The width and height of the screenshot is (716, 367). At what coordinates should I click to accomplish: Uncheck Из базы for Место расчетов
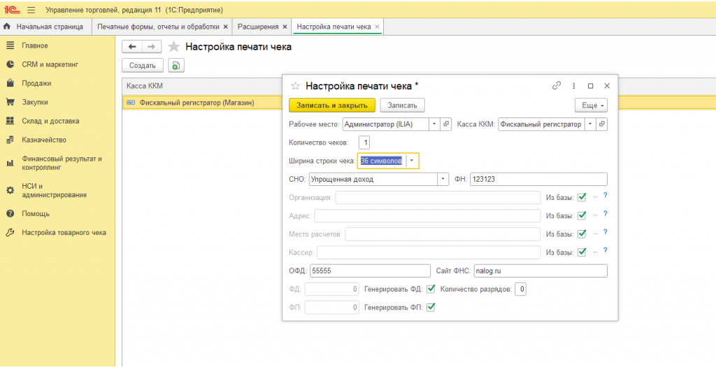tap(582, 233)
